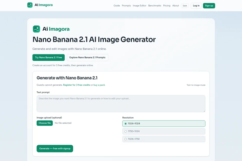Click the large Ai Imagora logo icon in card

click(x=36, y=29)
